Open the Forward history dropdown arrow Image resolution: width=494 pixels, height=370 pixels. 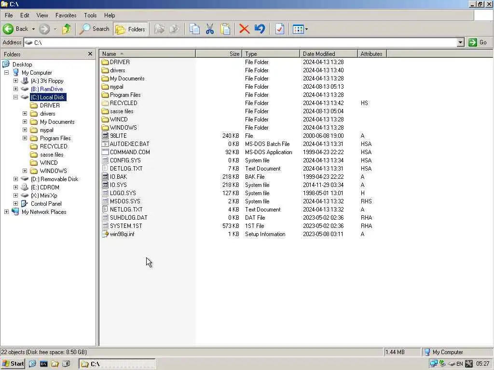click(x=55, y=29)
